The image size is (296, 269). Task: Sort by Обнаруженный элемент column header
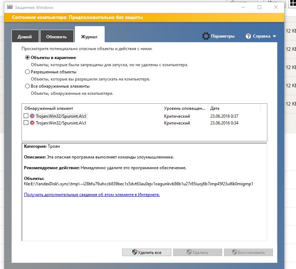point(49,108)
